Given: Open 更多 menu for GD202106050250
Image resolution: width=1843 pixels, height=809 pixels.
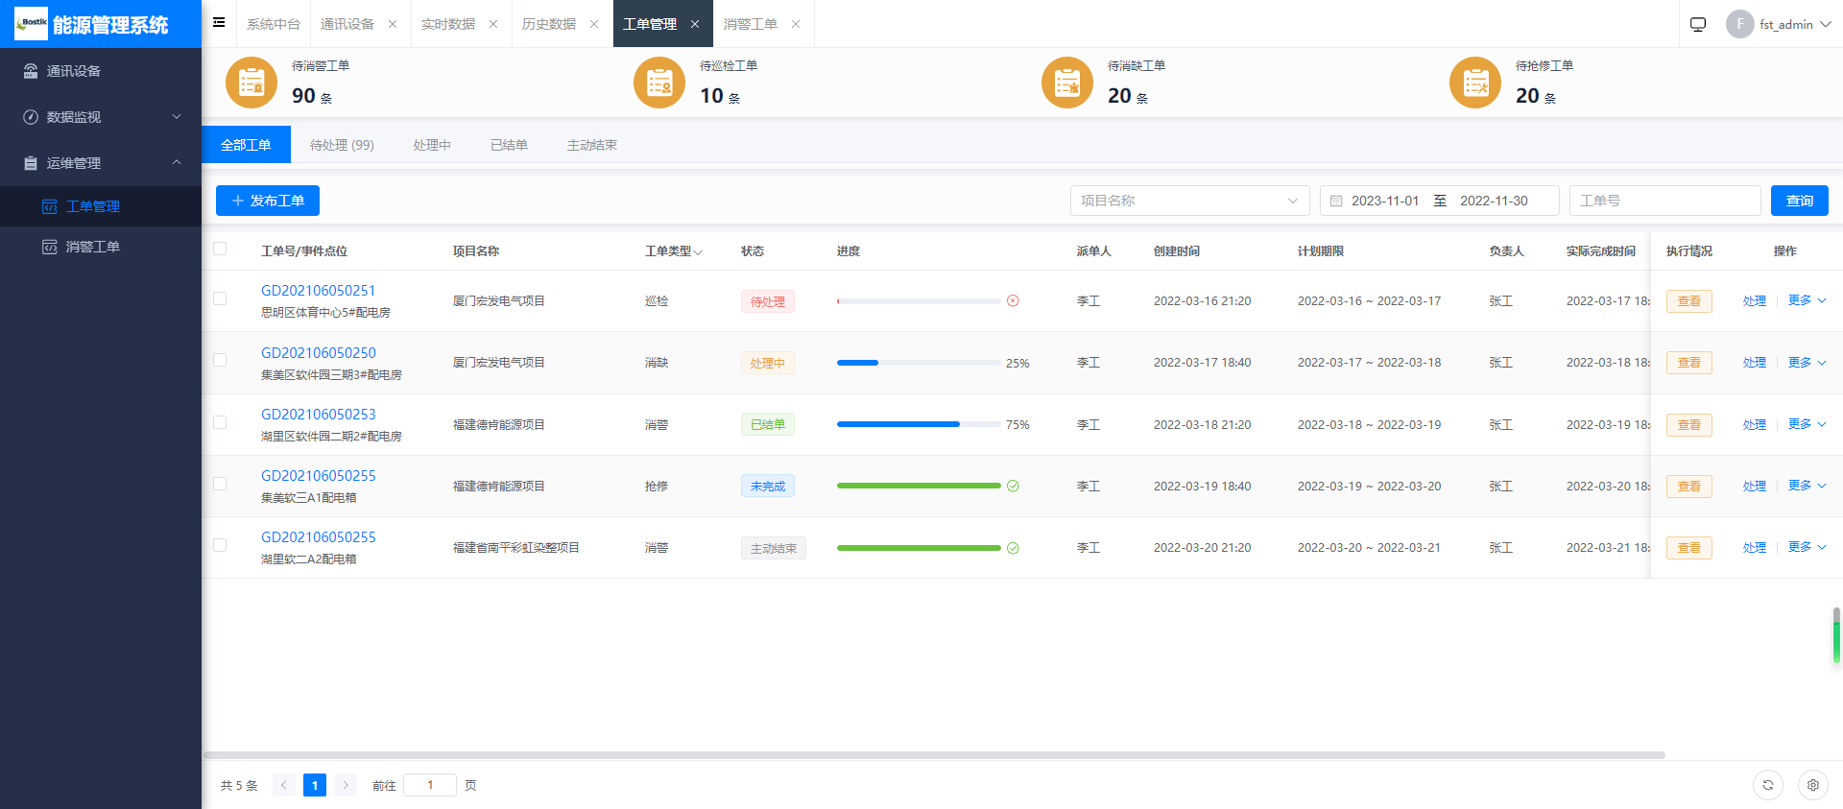Looking at the screenshot, I should click(1807, 363).
